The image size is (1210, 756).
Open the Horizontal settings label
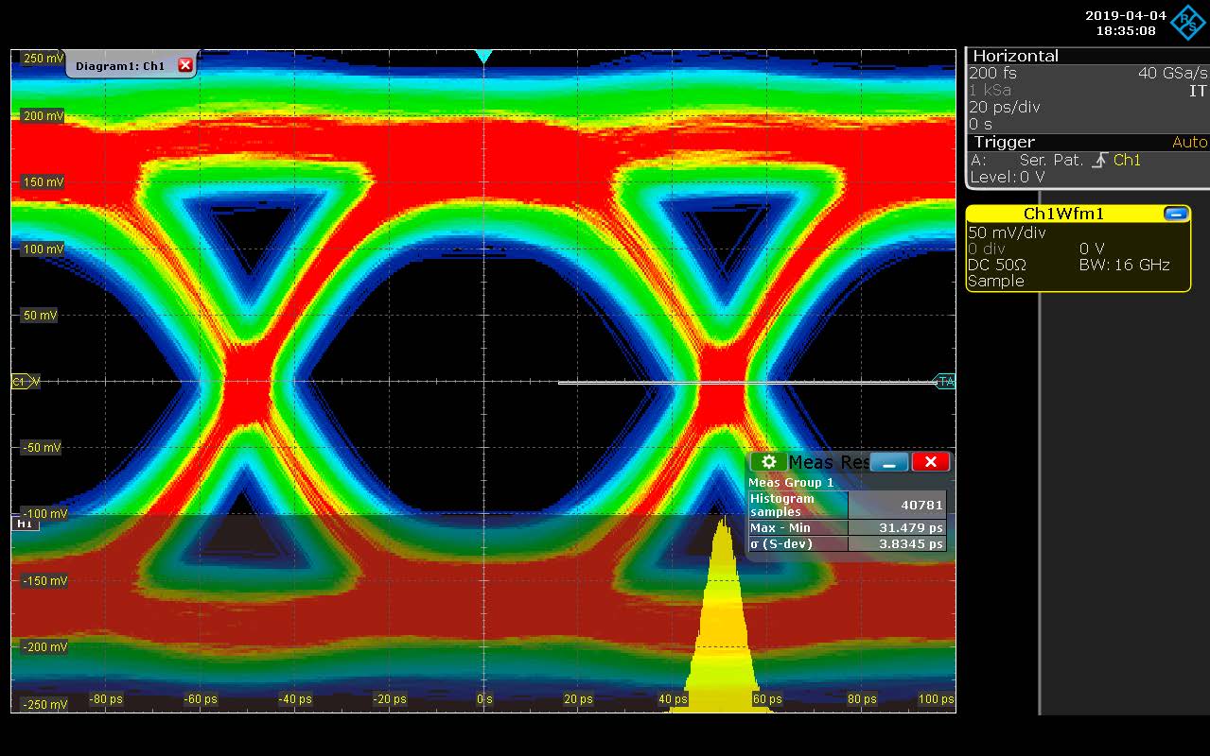click(1015, 56)
